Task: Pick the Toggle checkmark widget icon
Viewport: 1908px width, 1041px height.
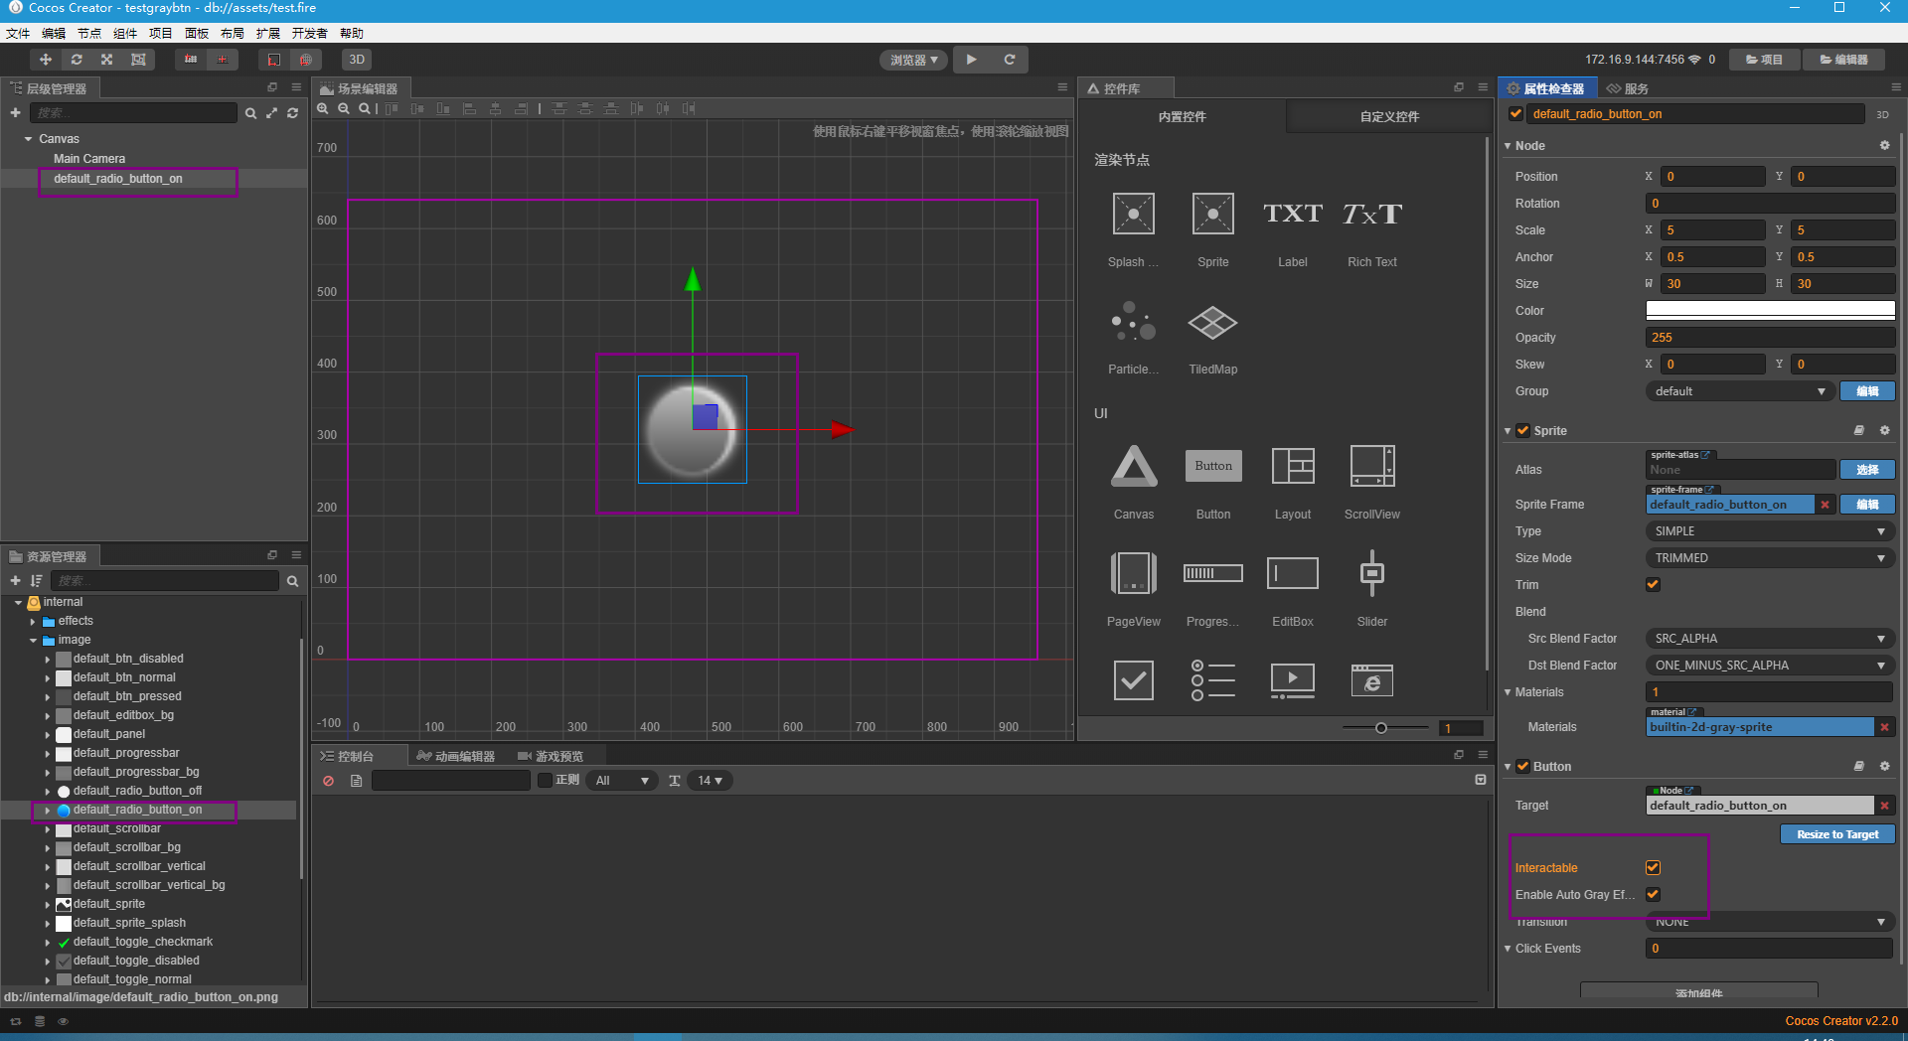Action: (x=1134, y=680)
